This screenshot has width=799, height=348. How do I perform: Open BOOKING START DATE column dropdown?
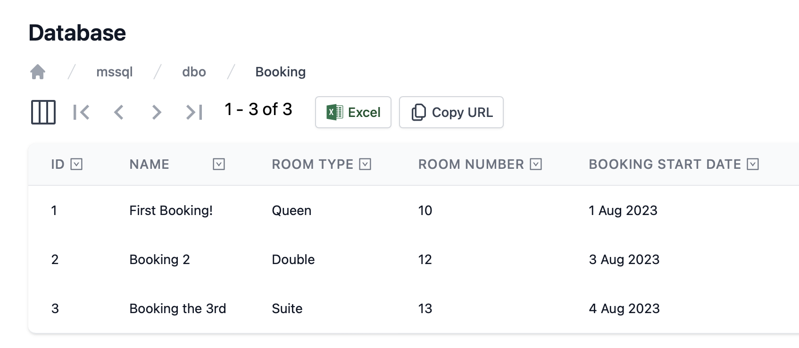coord(753,164)
